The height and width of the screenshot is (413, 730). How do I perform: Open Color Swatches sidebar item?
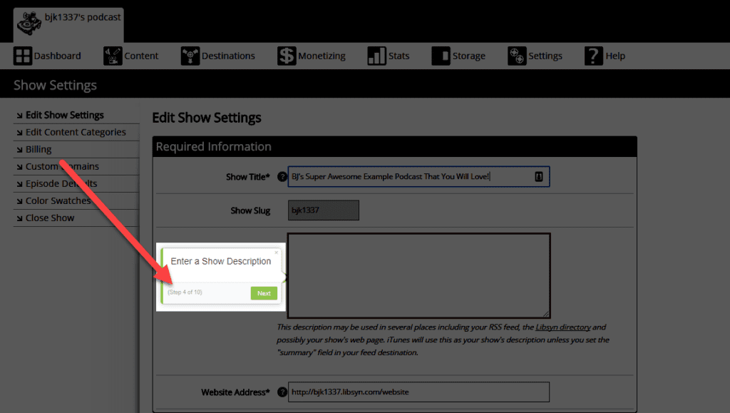58,200
